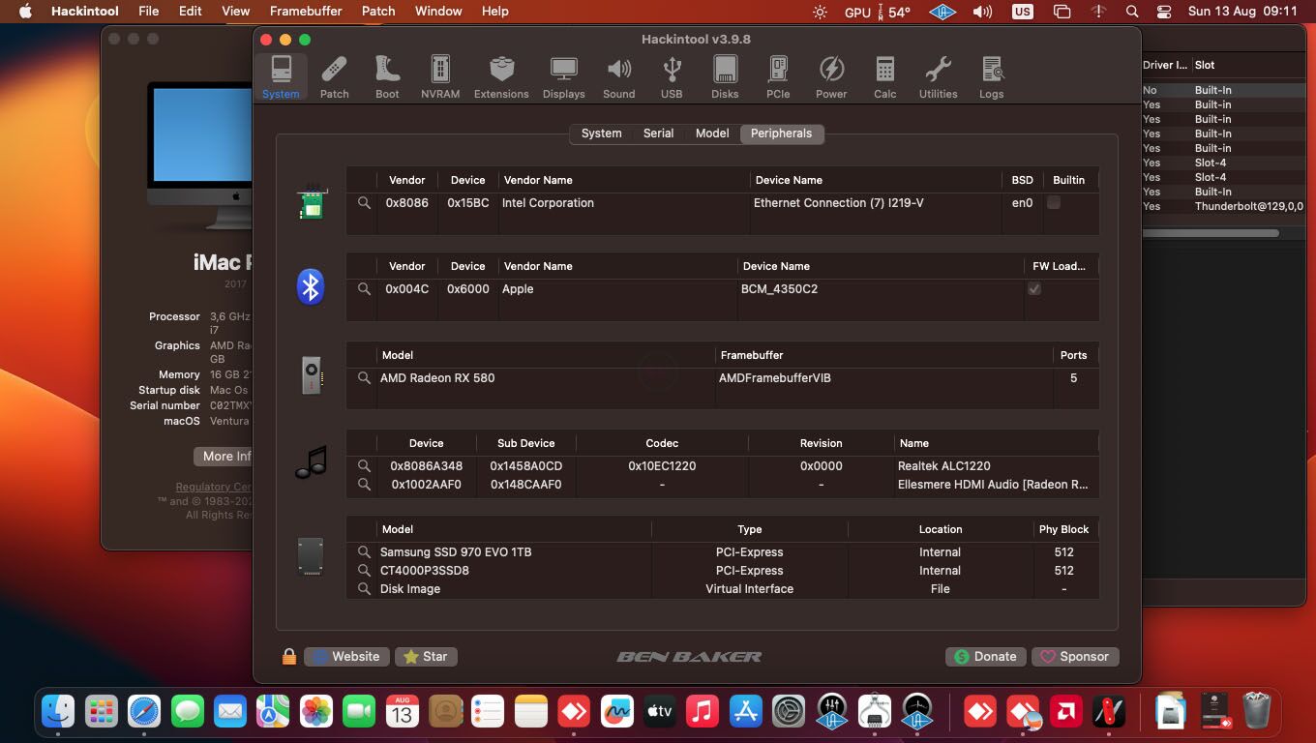Open the Utilities wrench icon
This screenshot has width=1316, height=743.
[937, 75]
